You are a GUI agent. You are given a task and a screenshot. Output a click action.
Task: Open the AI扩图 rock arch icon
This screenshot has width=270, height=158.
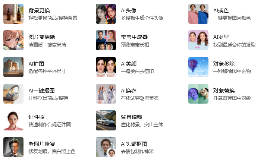(x=13, y=67)
